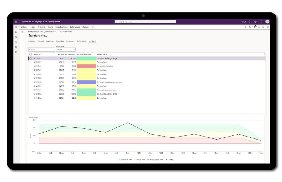Close the item coverage form
The height and width of the screenshot is (182, 282).
click(268, 27)
